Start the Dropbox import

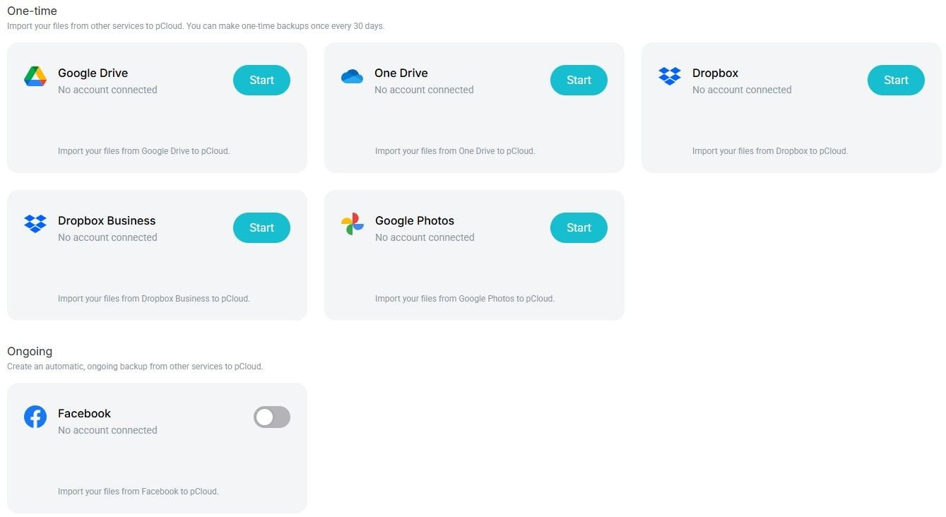click(x=895, y=80)
